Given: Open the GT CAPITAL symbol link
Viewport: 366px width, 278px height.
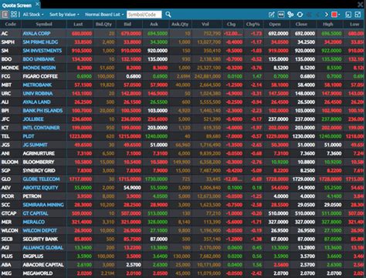Looking at the screenshot, I should 36,213.
